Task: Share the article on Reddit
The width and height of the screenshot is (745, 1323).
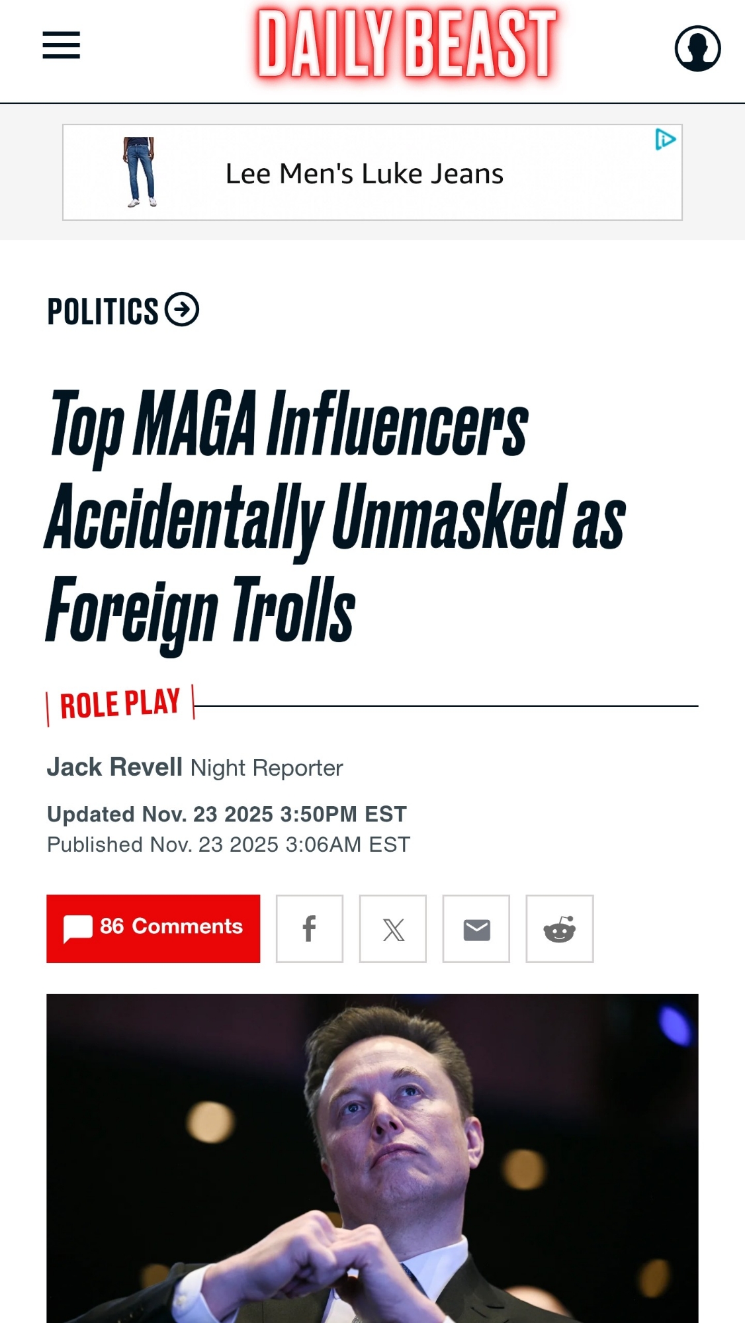Action: point(560,929)
